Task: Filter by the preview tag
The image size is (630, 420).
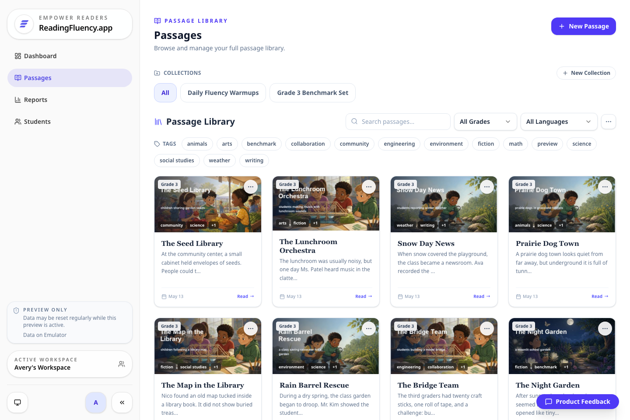Action: [548, 144]
